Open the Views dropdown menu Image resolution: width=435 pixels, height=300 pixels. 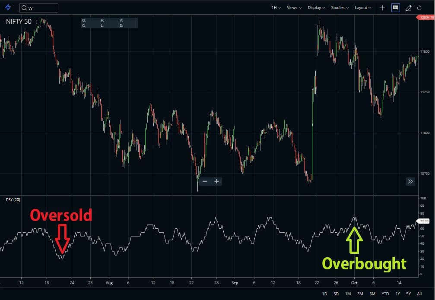[294, 8]
